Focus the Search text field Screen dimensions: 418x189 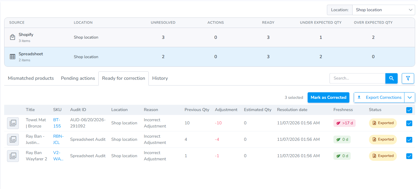click(x=357, y=78)
